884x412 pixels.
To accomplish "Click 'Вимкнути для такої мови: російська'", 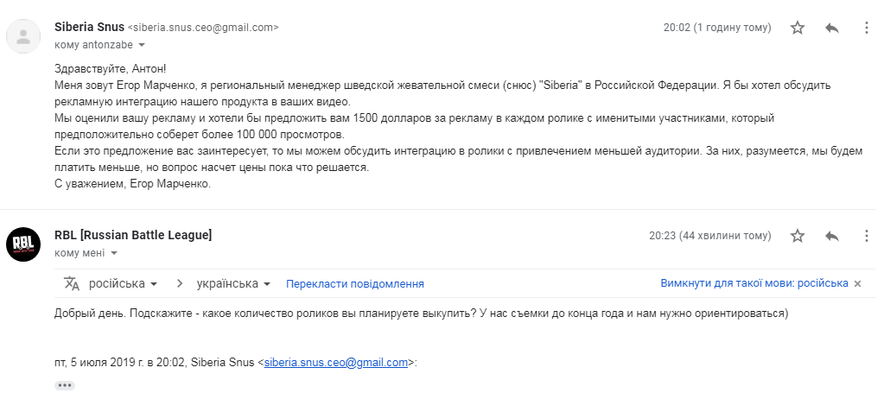I will [754, 283].
